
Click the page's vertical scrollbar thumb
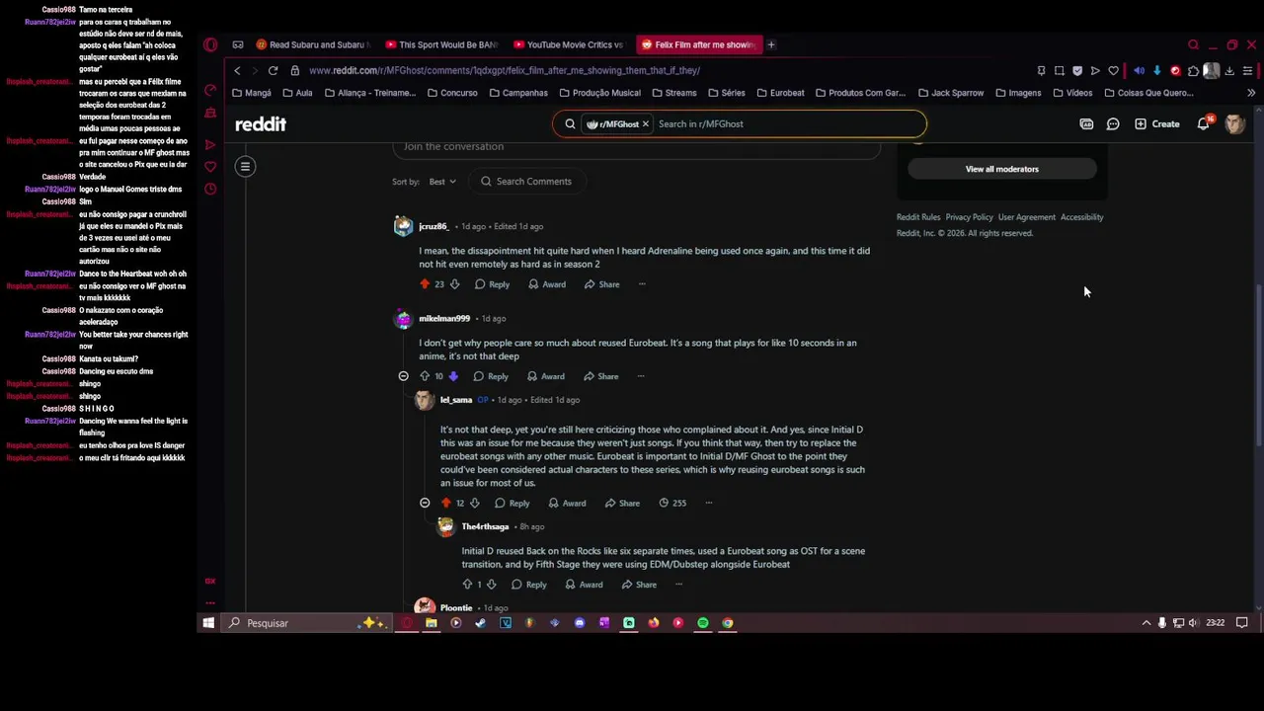(x=1257, y=365)
